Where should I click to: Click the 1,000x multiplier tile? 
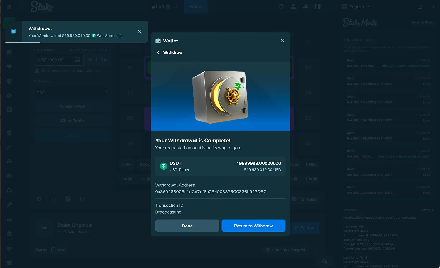pyautogui.click(x=312, y=165)
